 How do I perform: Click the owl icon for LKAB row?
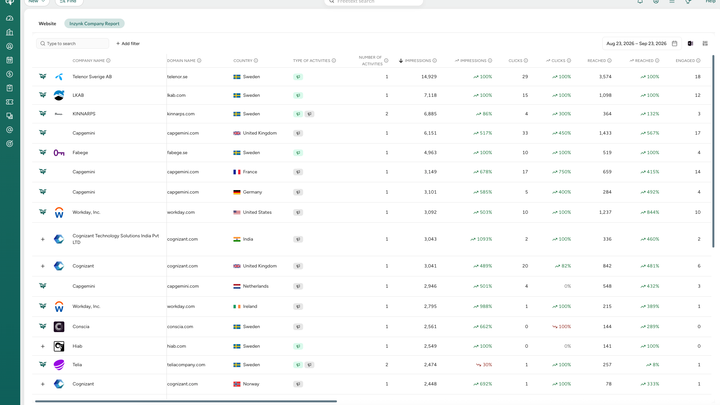[43, 95]
